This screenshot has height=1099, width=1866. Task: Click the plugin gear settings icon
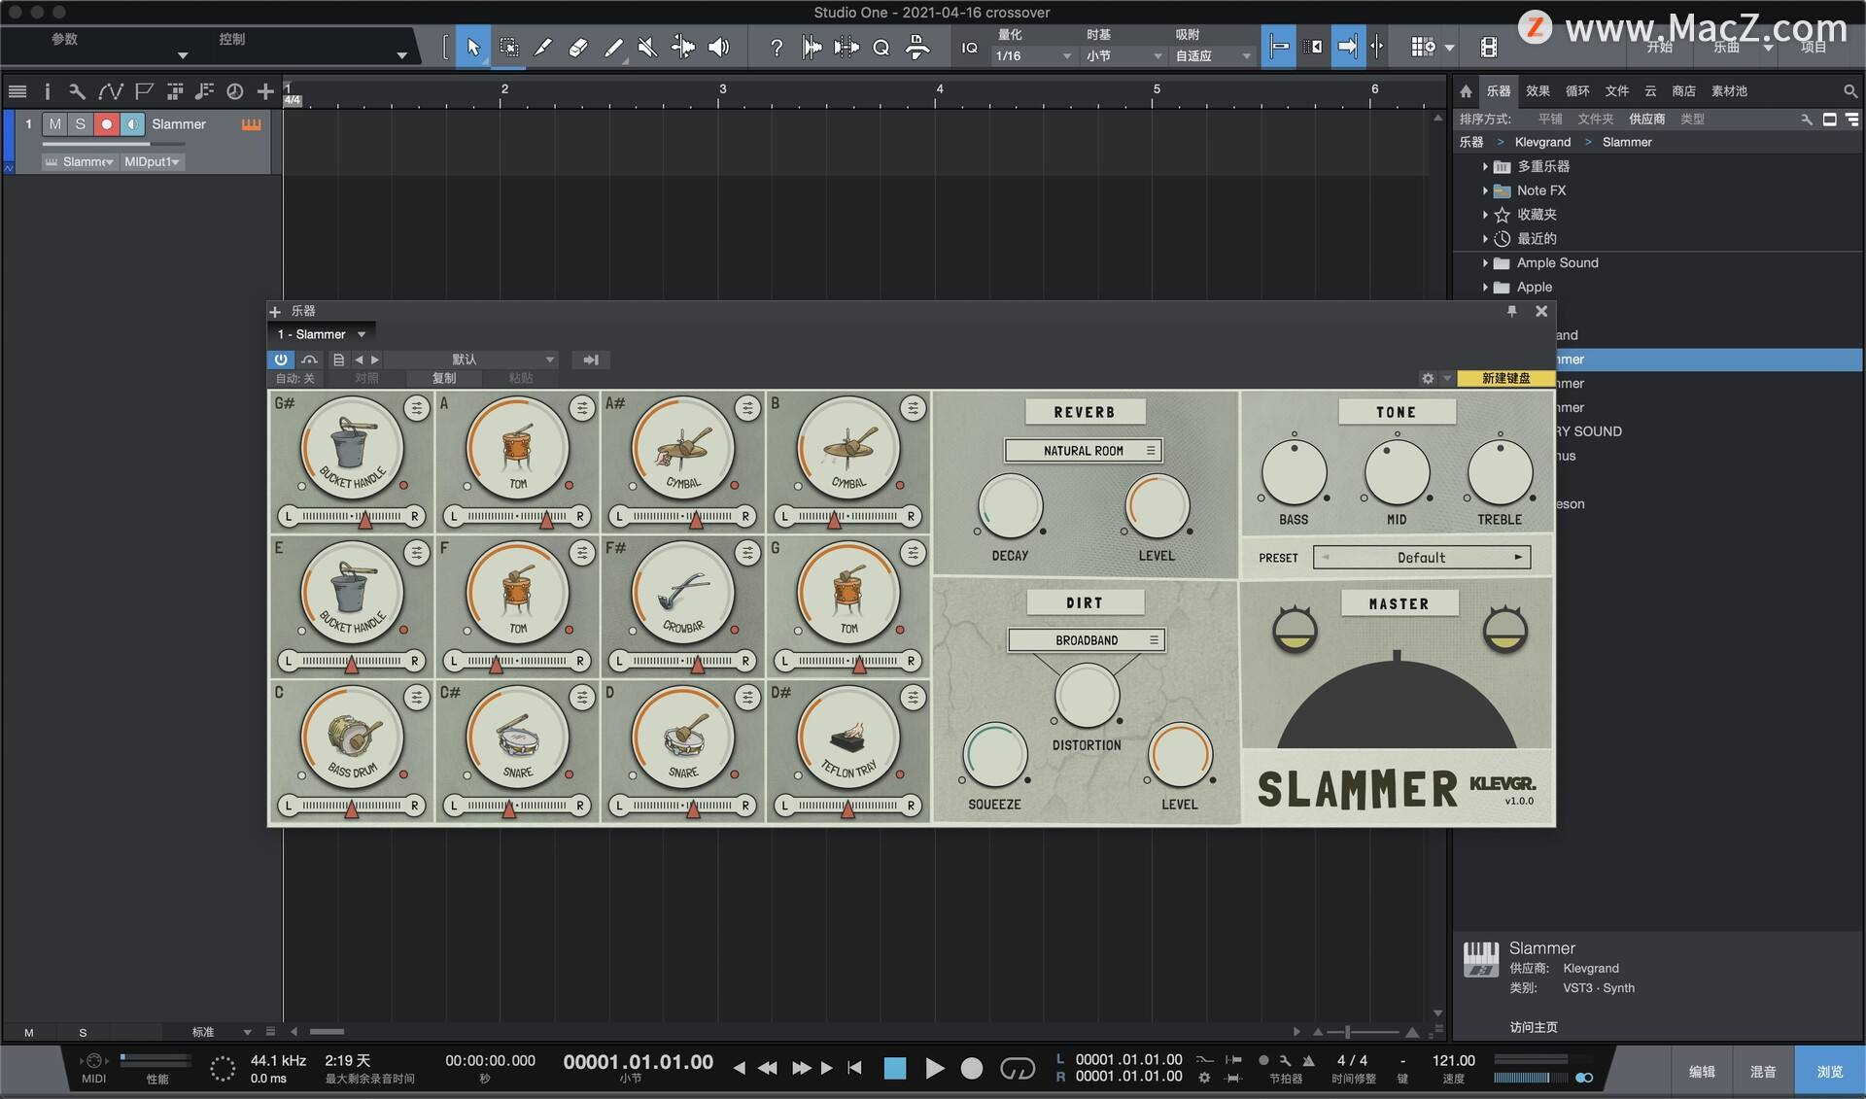pos(1428,378)
